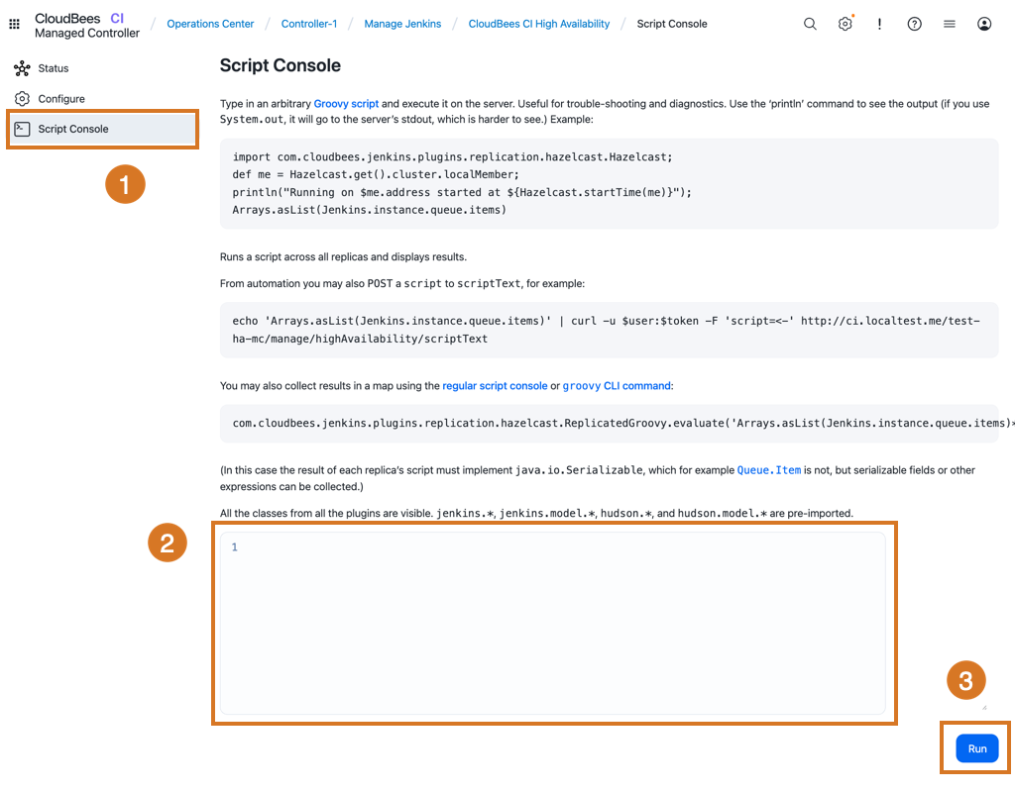Click the curl scriptText example code block
Viewport: 1015px width, 792px height.
(610, 330)
